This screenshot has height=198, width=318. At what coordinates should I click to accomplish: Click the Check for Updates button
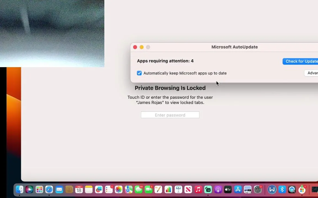click(300, 61)
